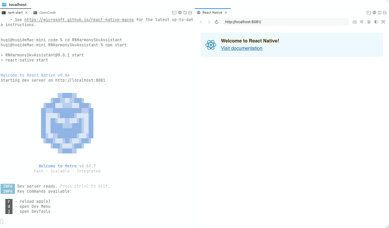Viewport: 389px width, 228px height.
Task: Close the React Native browser tab
Action: 226,12
